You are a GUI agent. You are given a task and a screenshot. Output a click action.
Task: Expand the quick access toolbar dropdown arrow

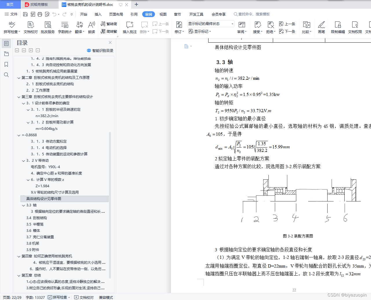pos(72,14)
